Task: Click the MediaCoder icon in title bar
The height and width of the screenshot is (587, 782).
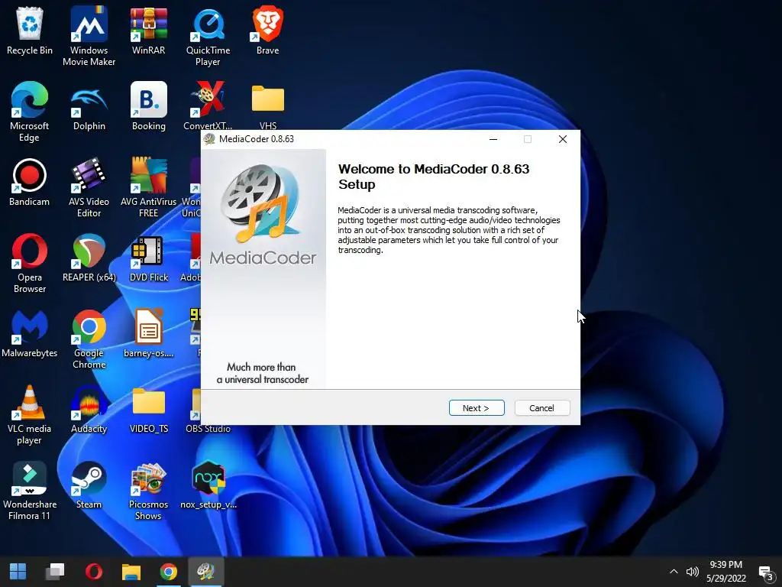Action: point(209,139)
